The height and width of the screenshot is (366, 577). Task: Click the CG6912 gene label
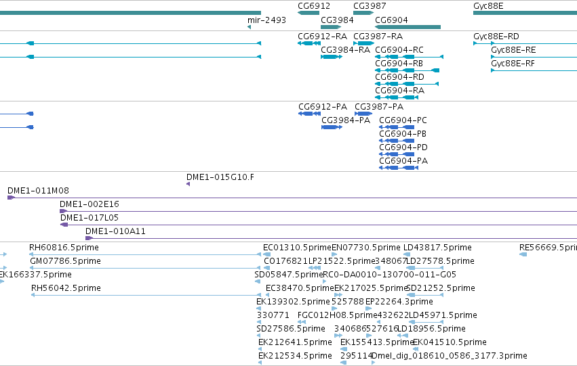tap(314, 6)
